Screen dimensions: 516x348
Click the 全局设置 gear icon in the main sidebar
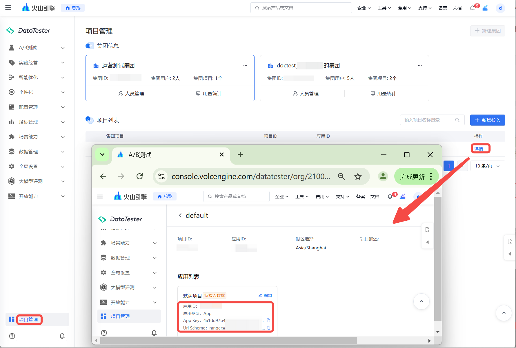[12, 166]
